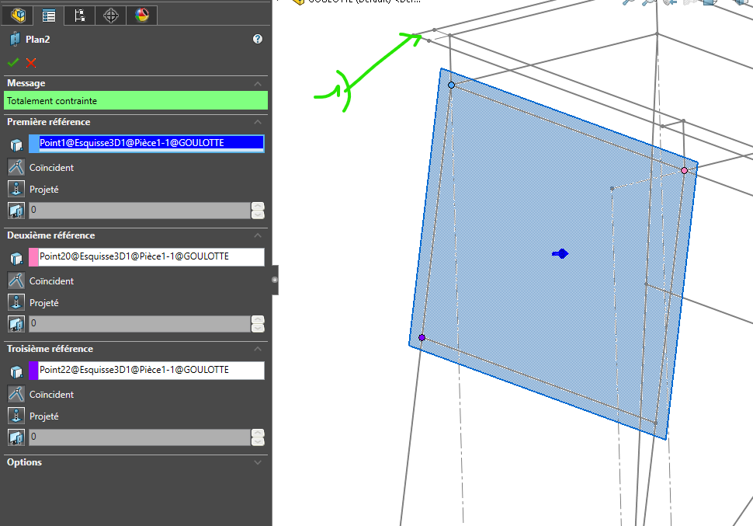Open help for the Plan2 property panel

pyautogui.click(x=258, y=39)
